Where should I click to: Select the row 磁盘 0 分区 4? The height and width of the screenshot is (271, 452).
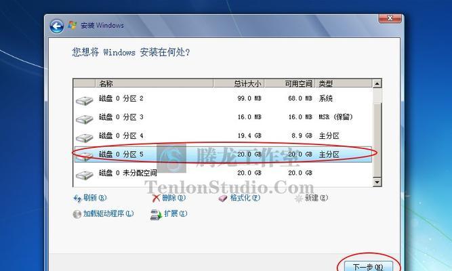coord(223,135)
